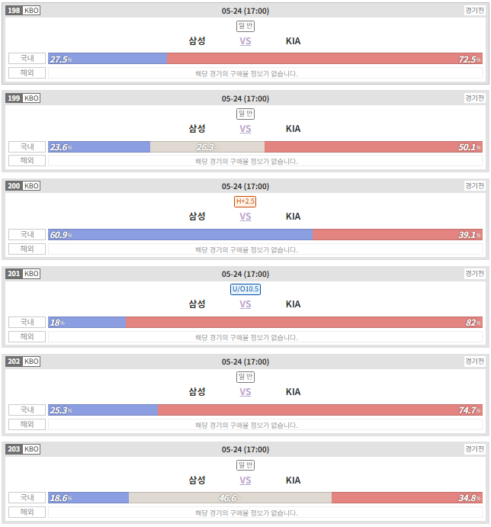Click the KIA team name in match 199
This screenshot has height=527, width=491.
(293, 129)
